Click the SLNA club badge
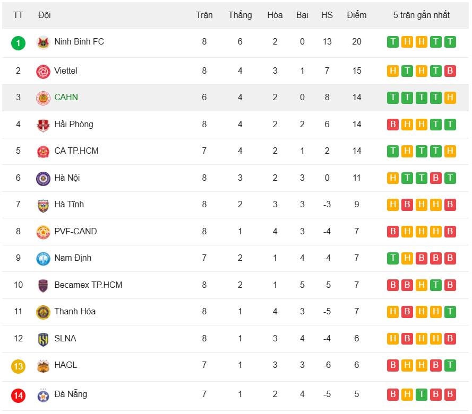Viewport: 472px width, 414px height. (x=43, y=339)
